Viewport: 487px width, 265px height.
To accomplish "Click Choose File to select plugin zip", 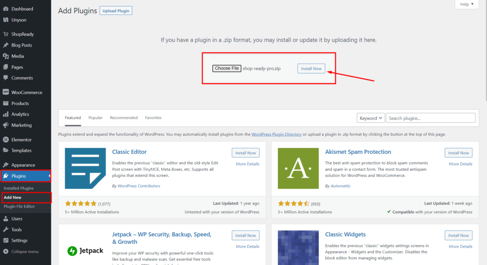I will click(x=227, y=69).
